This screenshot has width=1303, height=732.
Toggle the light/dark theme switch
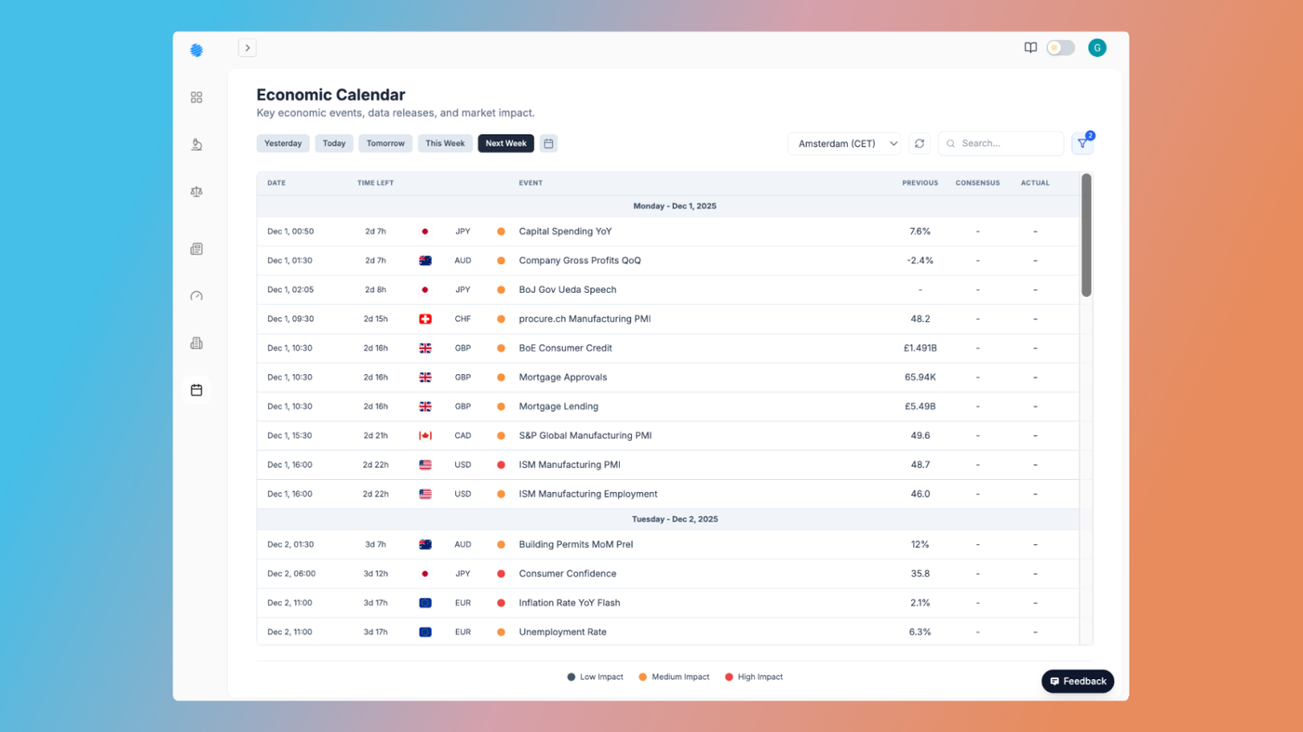(x=1060, y=47)
